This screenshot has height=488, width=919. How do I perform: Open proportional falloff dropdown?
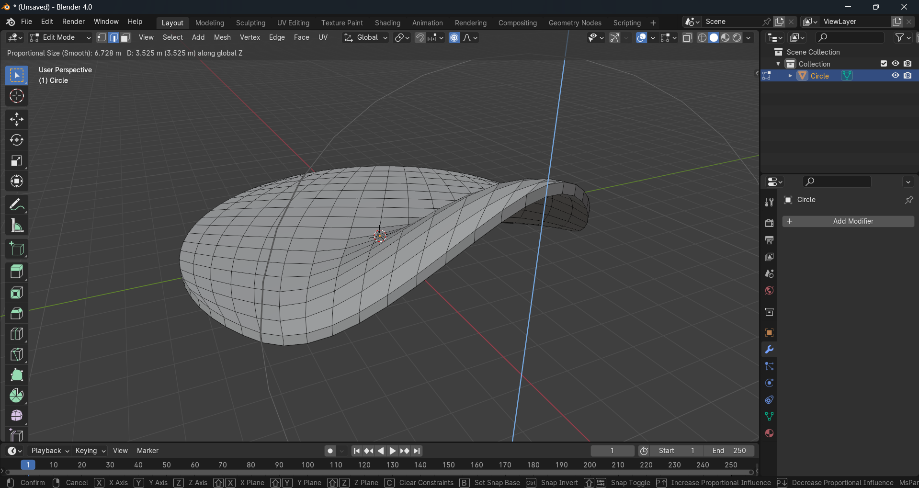[x=470, y=37]
